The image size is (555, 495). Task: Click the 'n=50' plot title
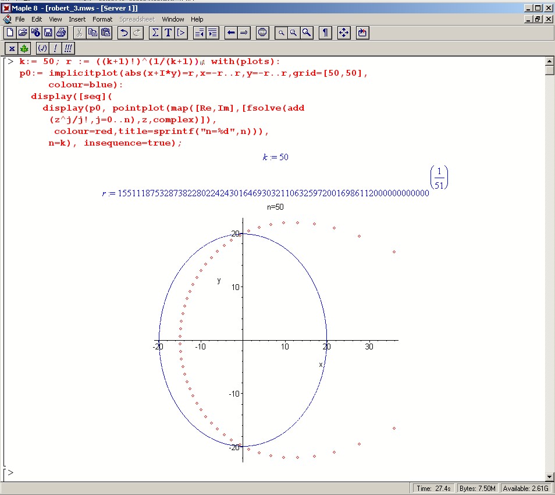pos(275,207)
